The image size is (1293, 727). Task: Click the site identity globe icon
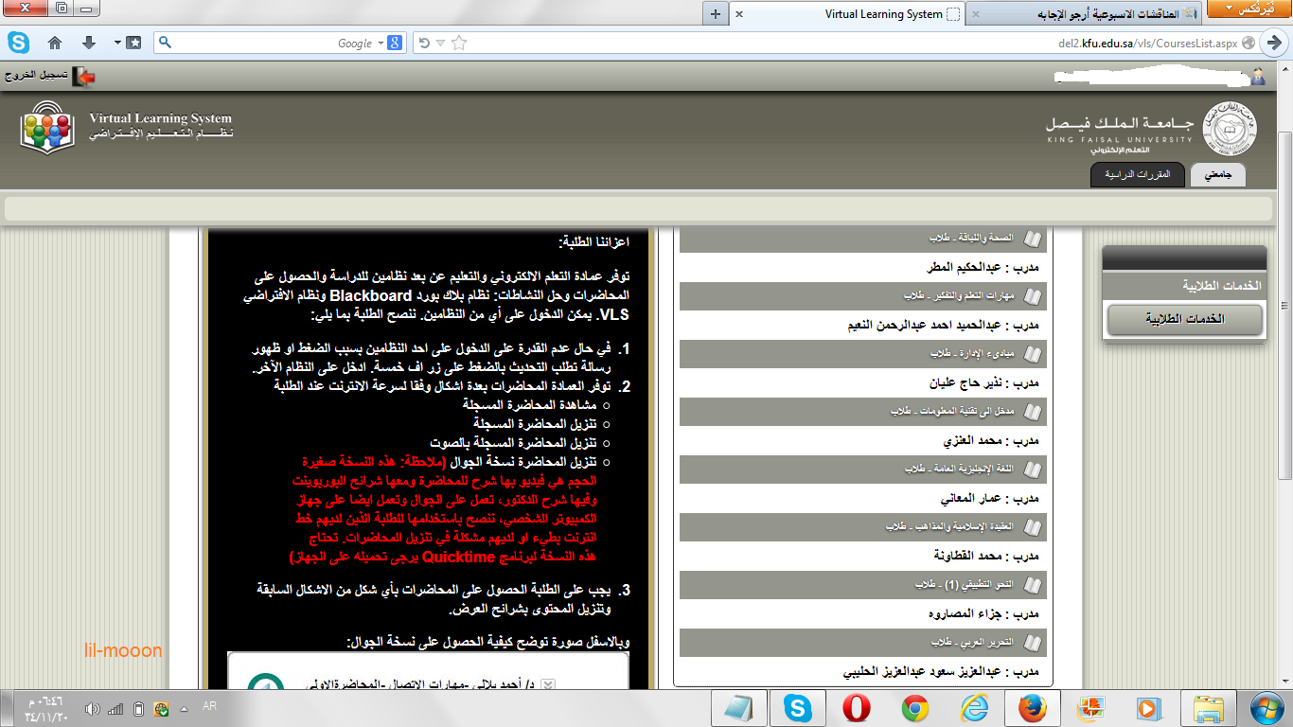[x=1249, y=43]
